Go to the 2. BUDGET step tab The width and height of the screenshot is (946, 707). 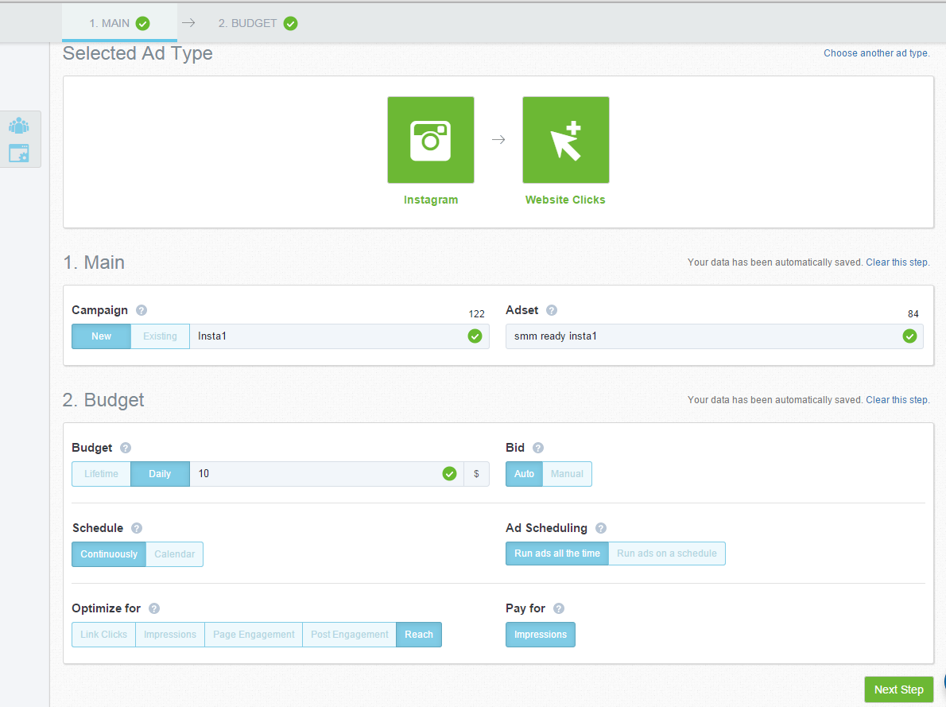[258, 23]
